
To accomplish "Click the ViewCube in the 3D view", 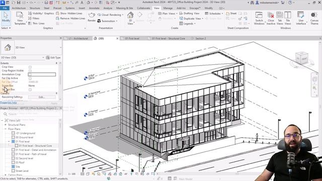I will tap(302, 58).
